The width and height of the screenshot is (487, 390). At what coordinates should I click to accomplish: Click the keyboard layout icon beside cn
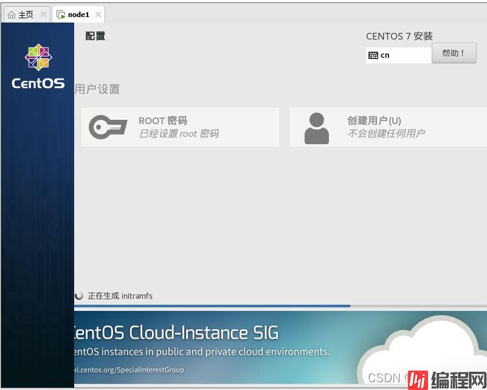click(x=373, y=55)
